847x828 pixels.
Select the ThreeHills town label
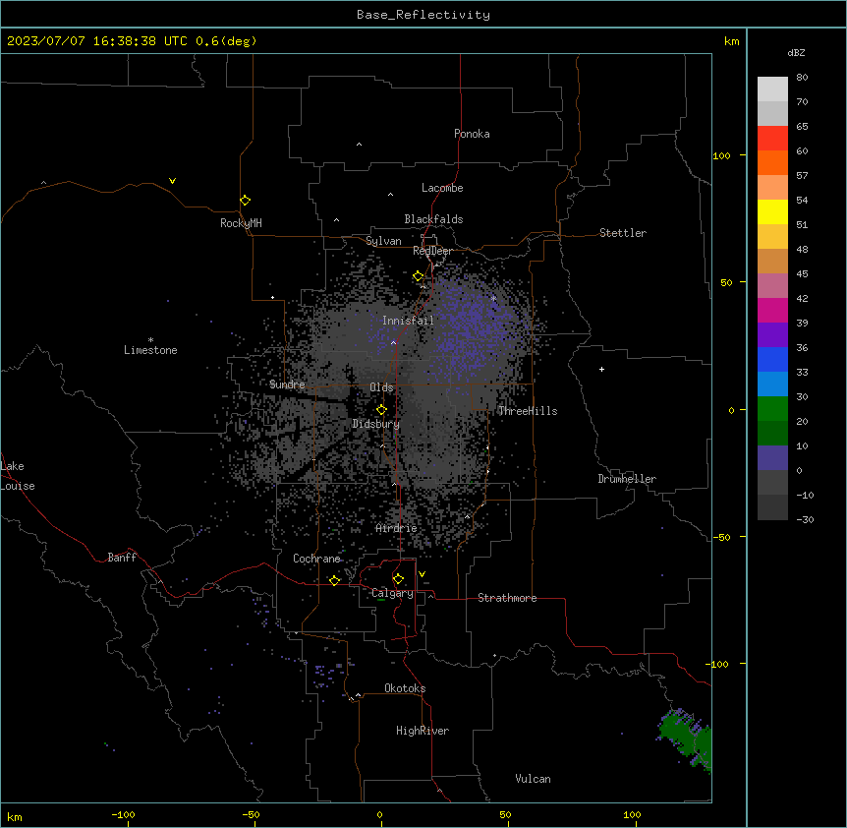click(x=528, y=411)
